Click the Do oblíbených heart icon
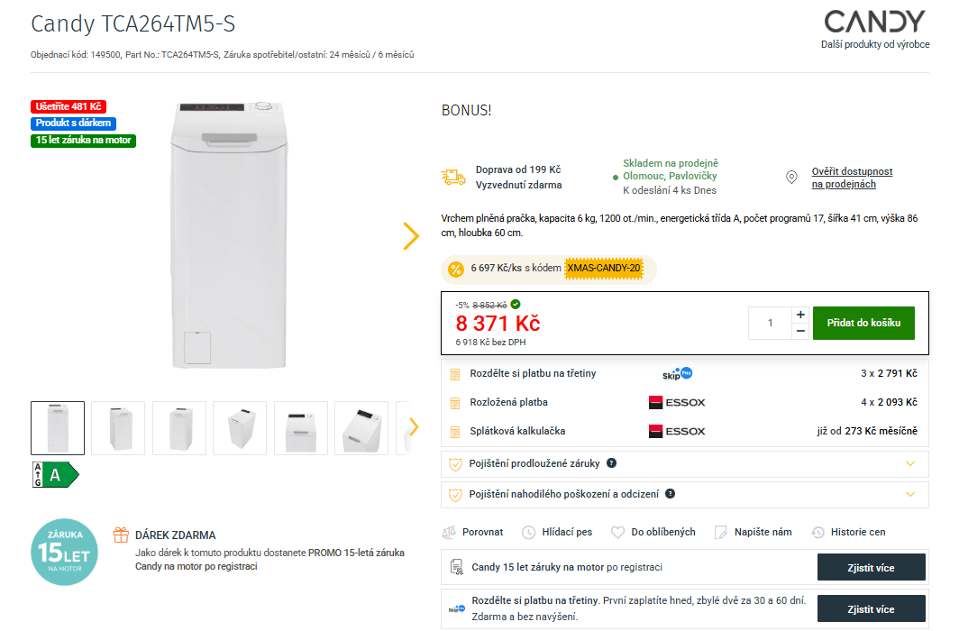 tap(617, 533)
